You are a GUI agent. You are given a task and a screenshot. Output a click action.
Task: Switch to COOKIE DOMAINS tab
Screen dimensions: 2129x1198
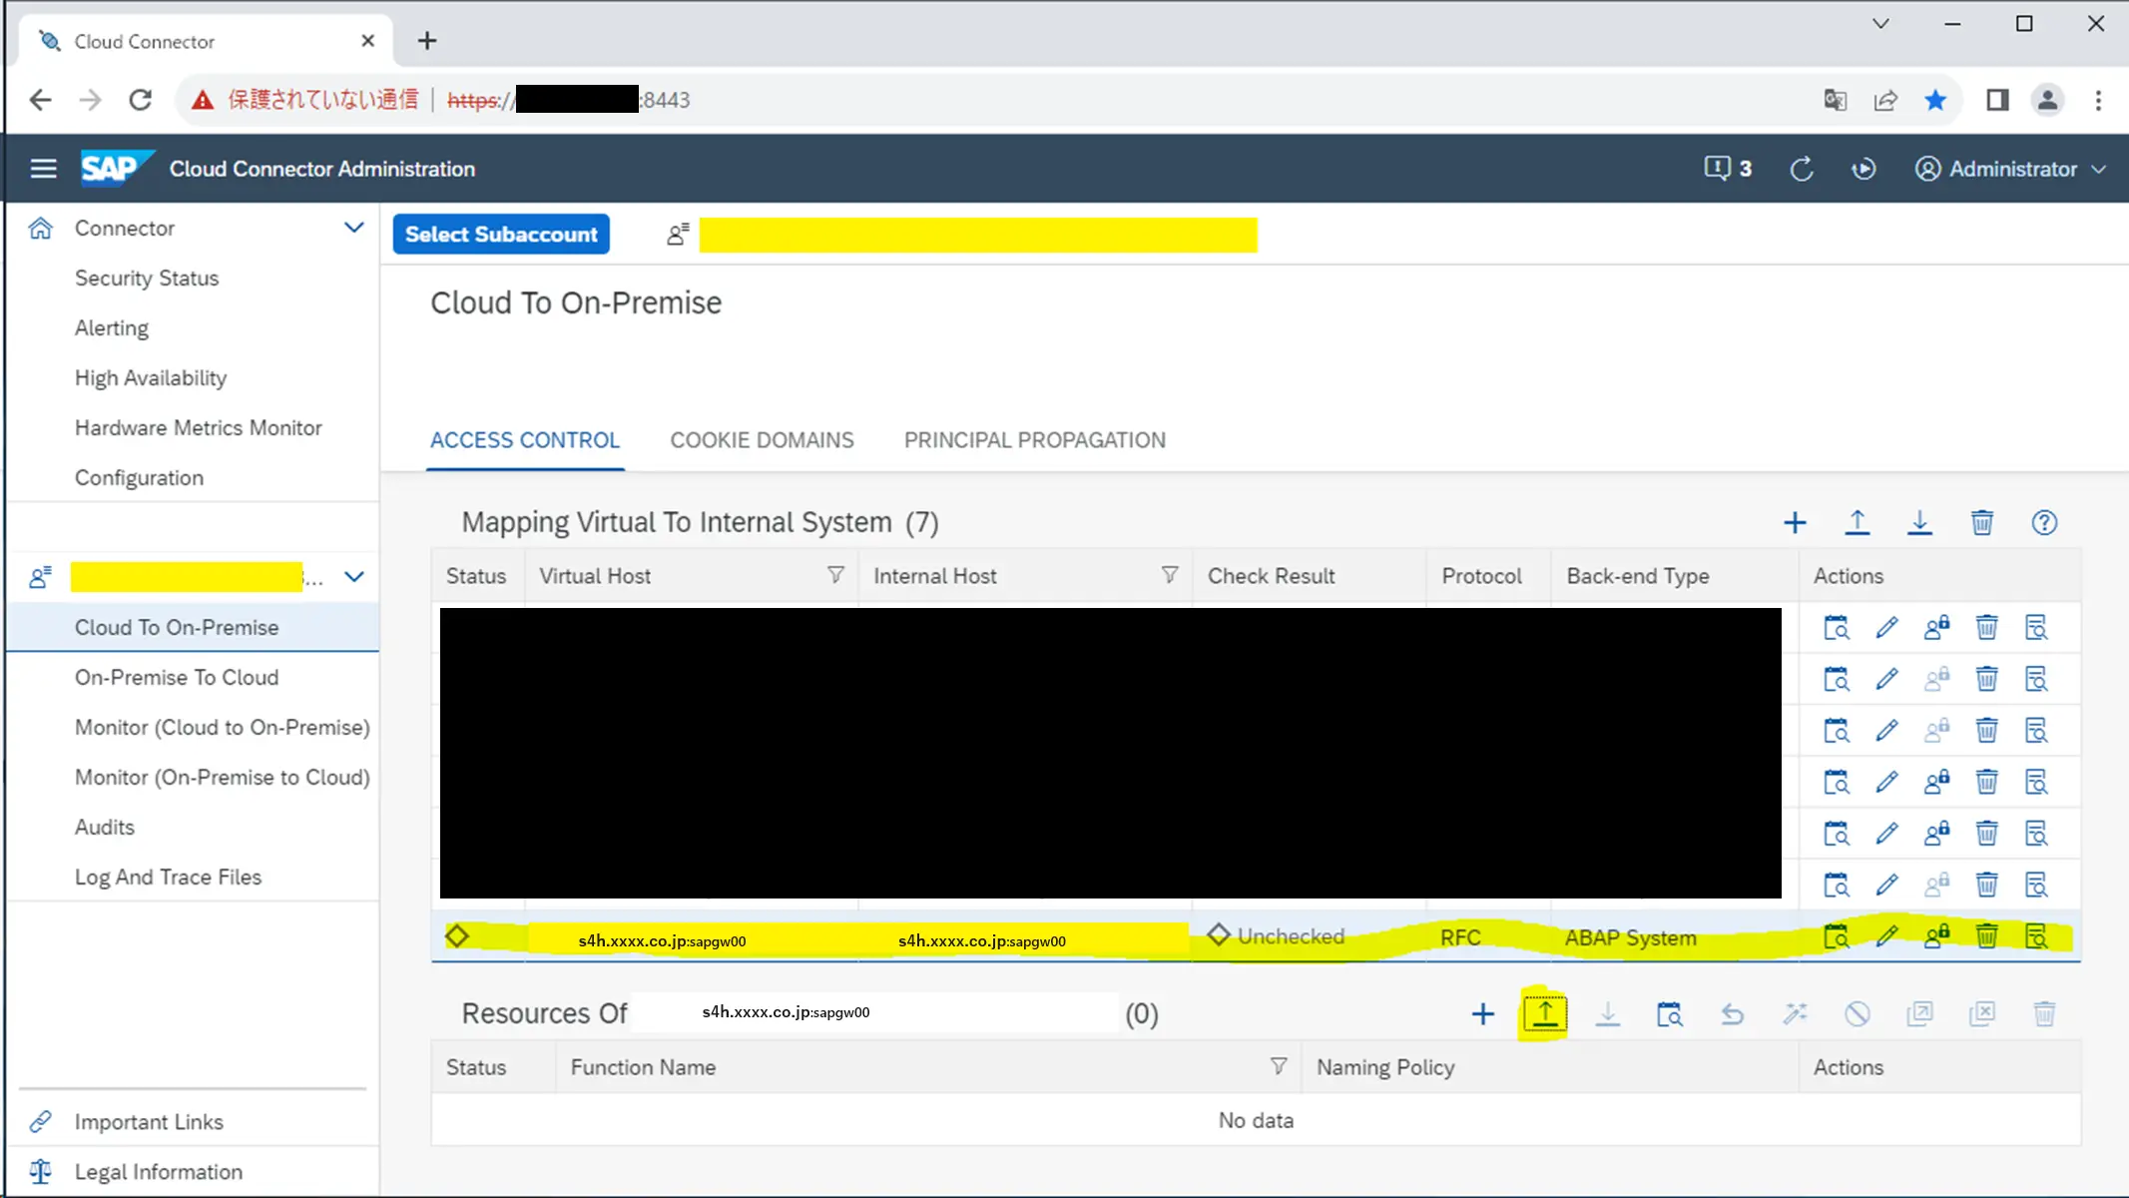coord(762,440)
